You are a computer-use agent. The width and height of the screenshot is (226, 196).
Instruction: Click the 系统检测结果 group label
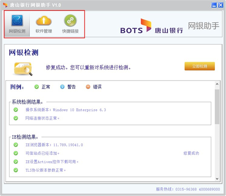point(27,102)
